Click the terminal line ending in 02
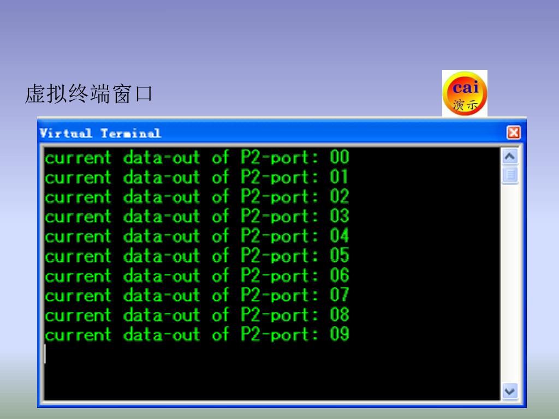559x419 pixels. tap(197, 196)
